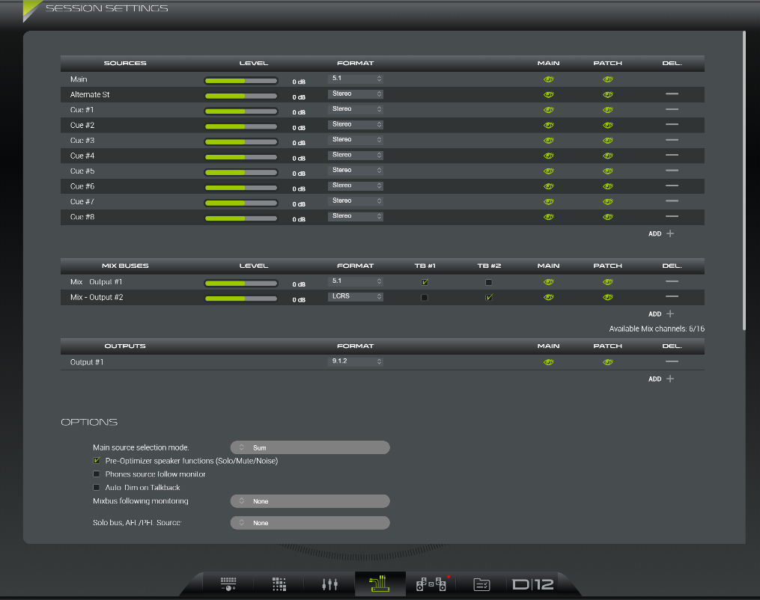Select the Alternate St source name
The height and width of the screenshot is (600, 760).
coord(90,94)
